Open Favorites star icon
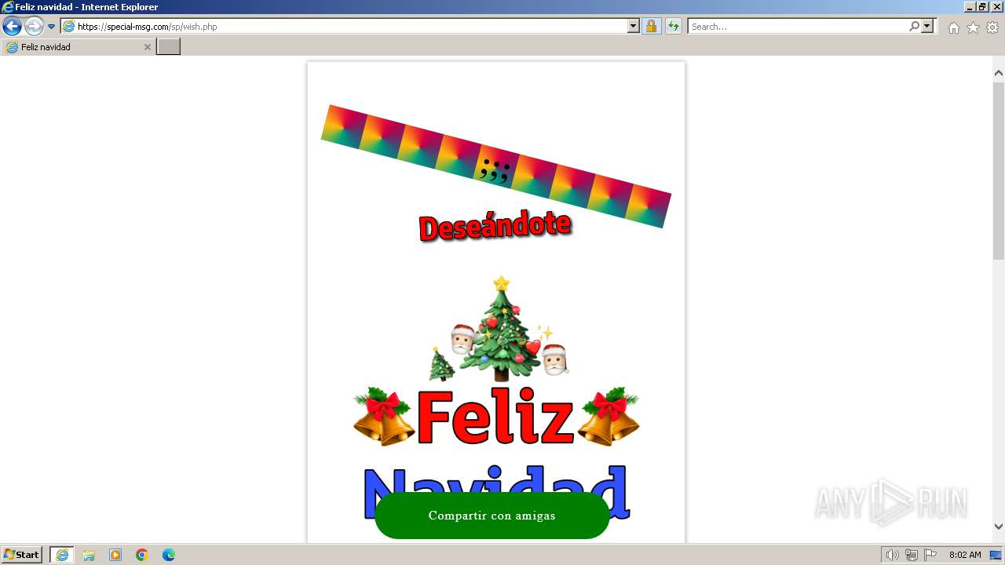This screenshot has height=565, width=1005. click(x=973, y=27)
